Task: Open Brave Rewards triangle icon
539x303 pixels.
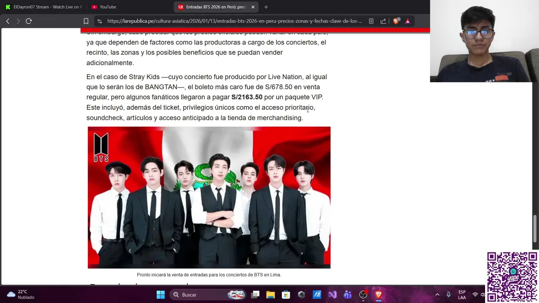Action: 408,21
